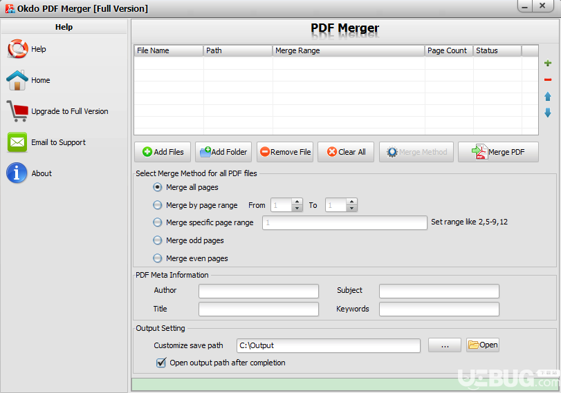This screenshot has width=561, height=393.
Task: Click the Merge Method button
Action: click(x=416, y=152)
